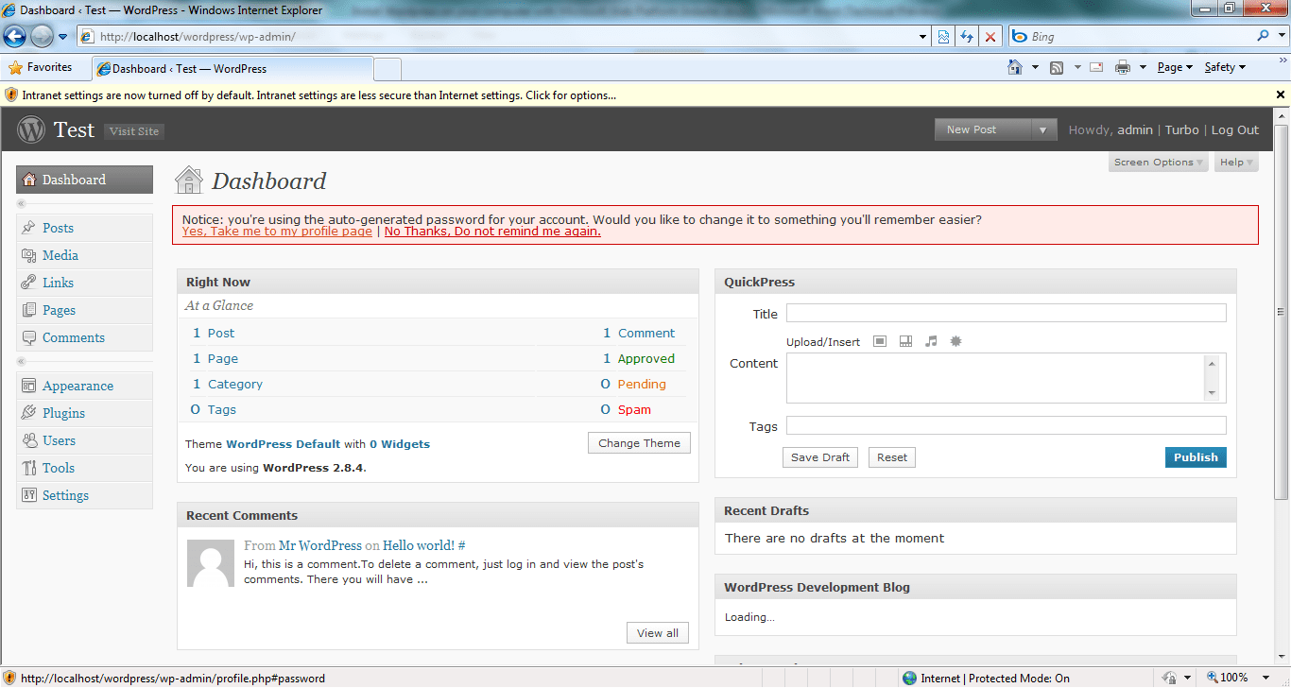Open the Tools menu
This screenshot has width=1291, height=688.
(x=84, y=468)
